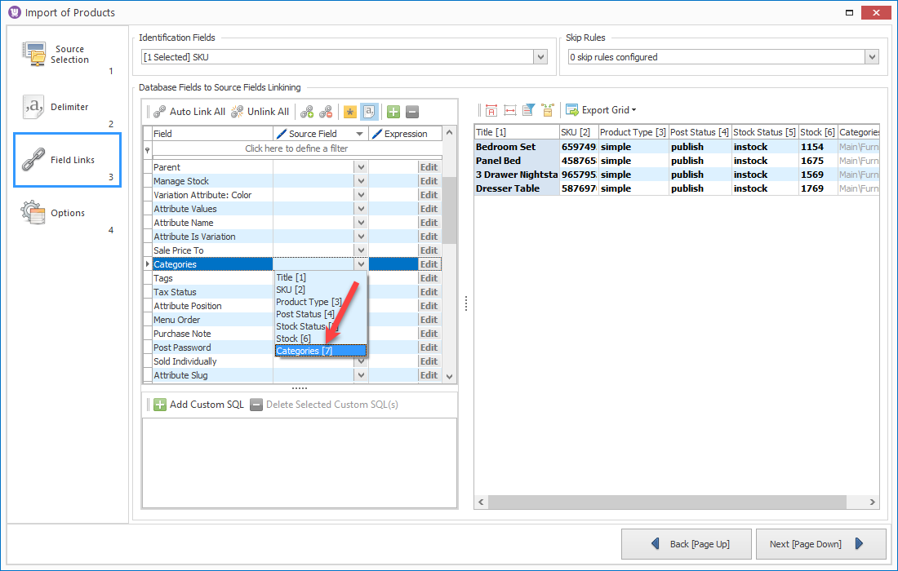Click the Stock [6] column header in preview
898x571 pixels.
(818, 132)
